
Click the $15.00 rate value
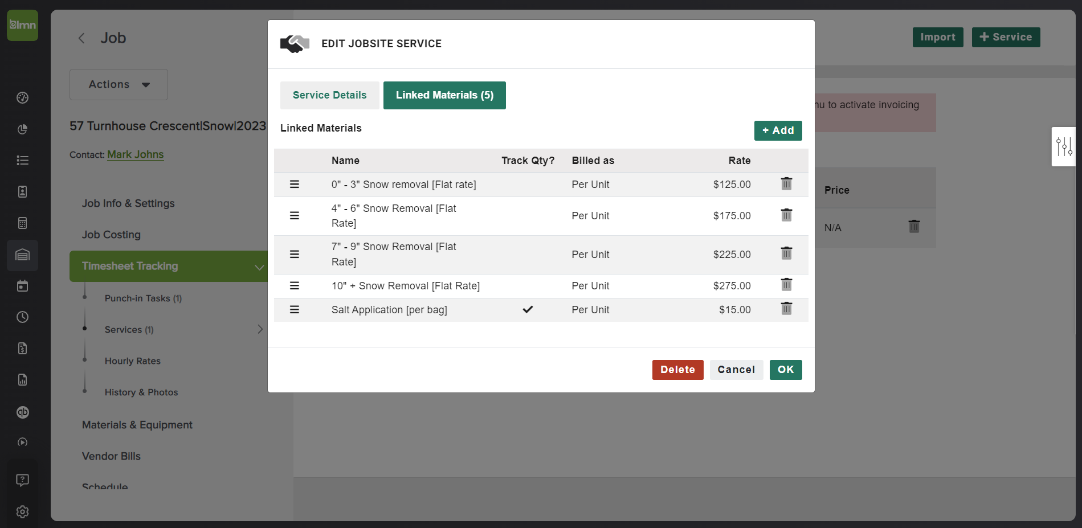click(734, 310)
